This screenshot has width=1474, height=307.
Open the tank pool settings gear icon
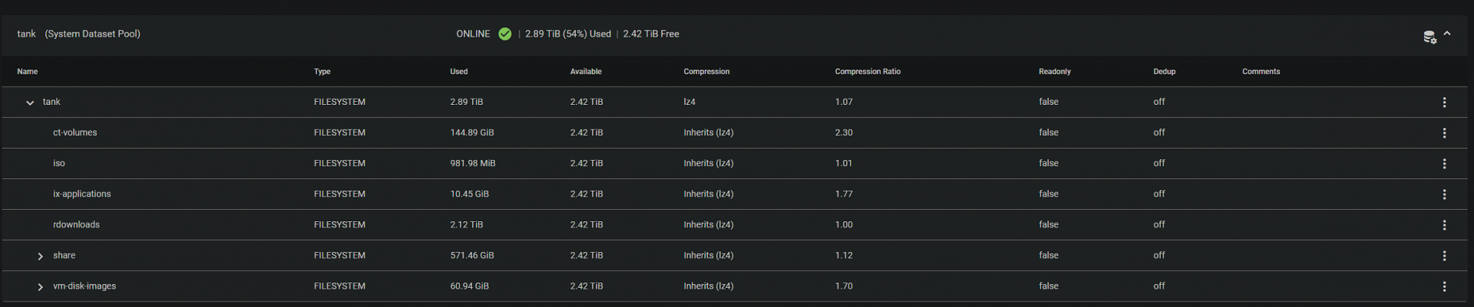pyautogui.click(x=1429, y=37)
